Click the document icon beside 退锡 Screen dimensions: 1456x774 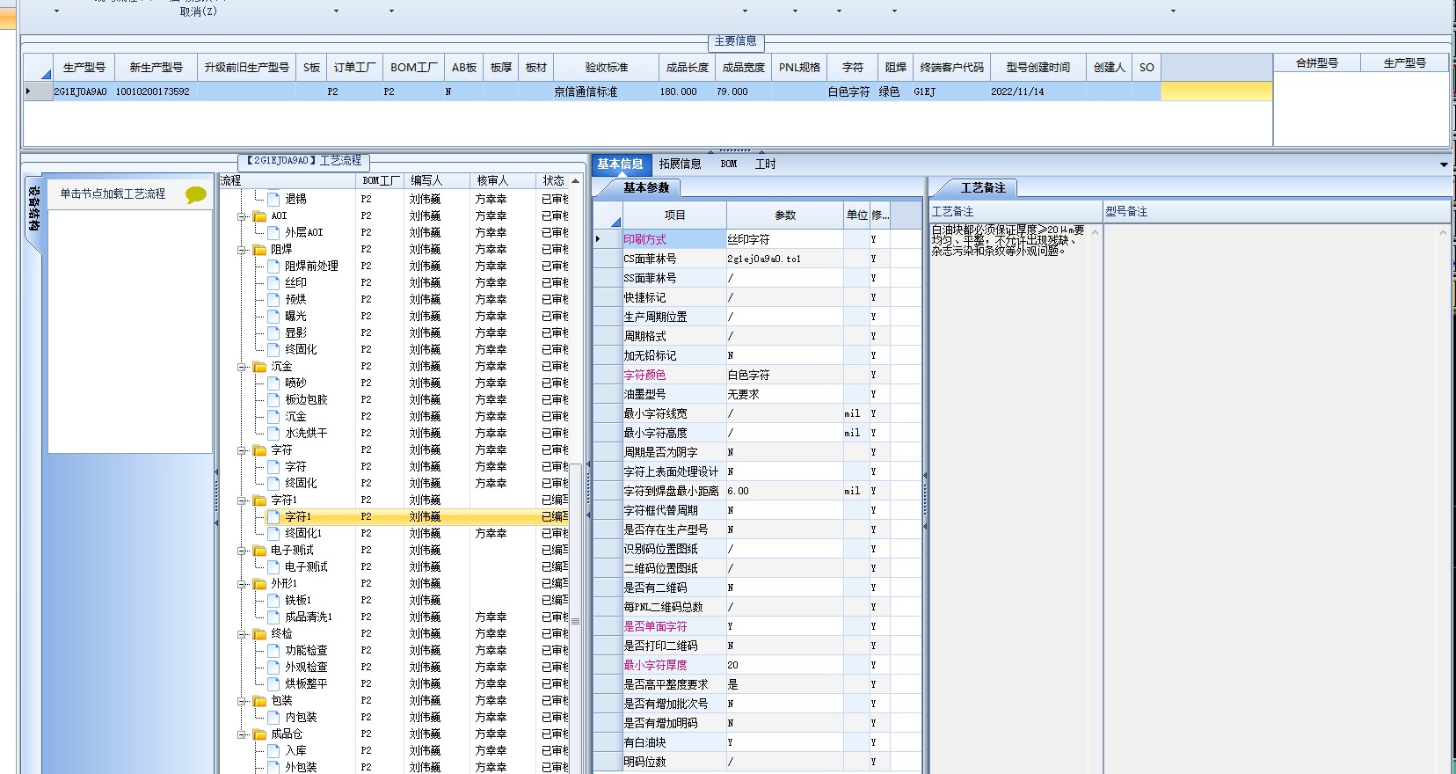[273, 199]
